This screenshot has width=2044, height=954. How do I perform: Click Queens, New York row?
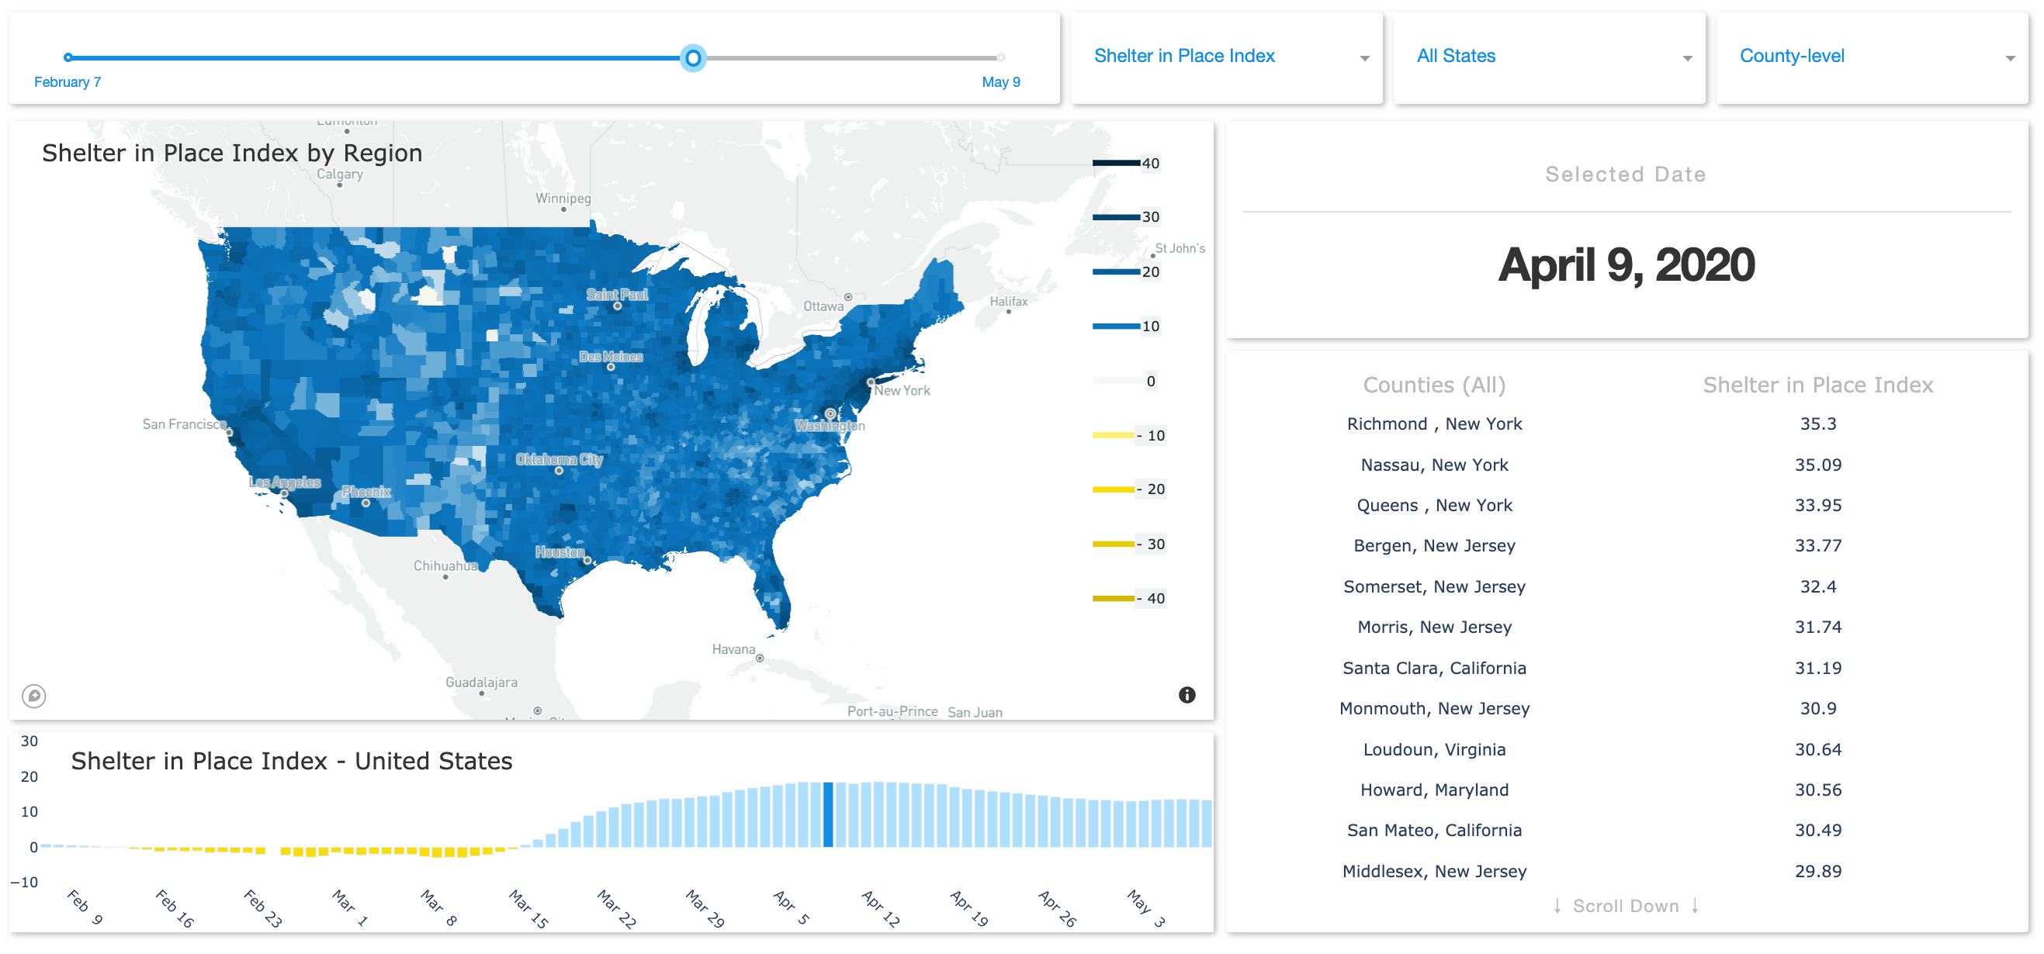[1625, 505]
